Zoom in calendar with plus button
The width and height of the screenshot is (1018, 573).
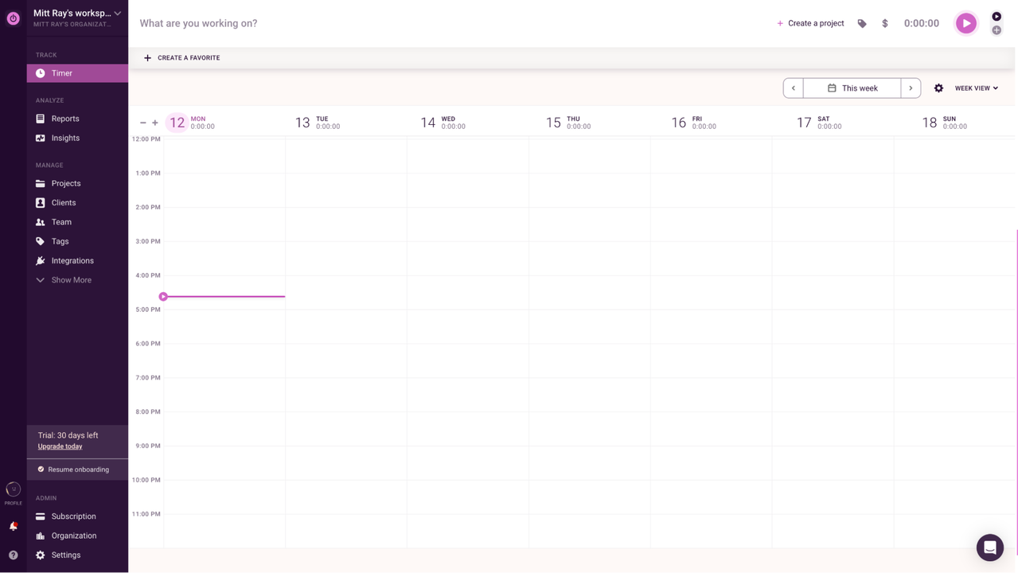[x=155, y=123]
